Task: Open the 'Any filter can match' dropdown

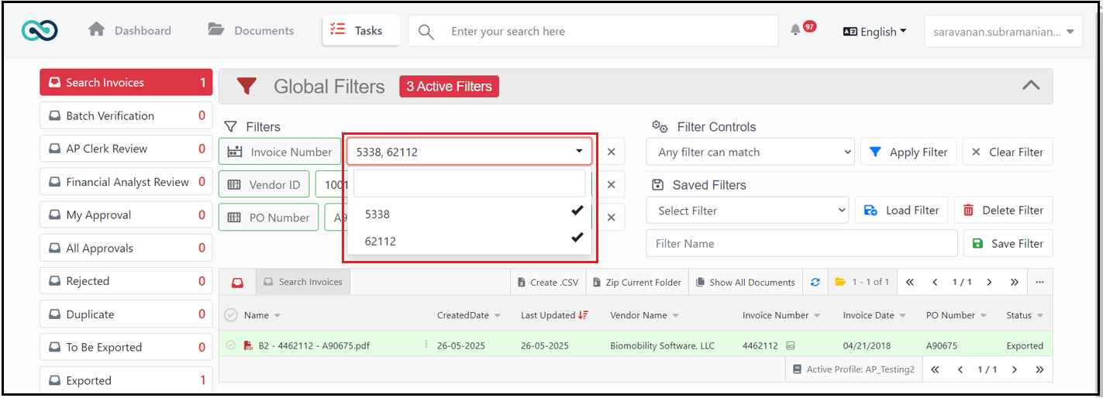Action: [x=750, y=152]
